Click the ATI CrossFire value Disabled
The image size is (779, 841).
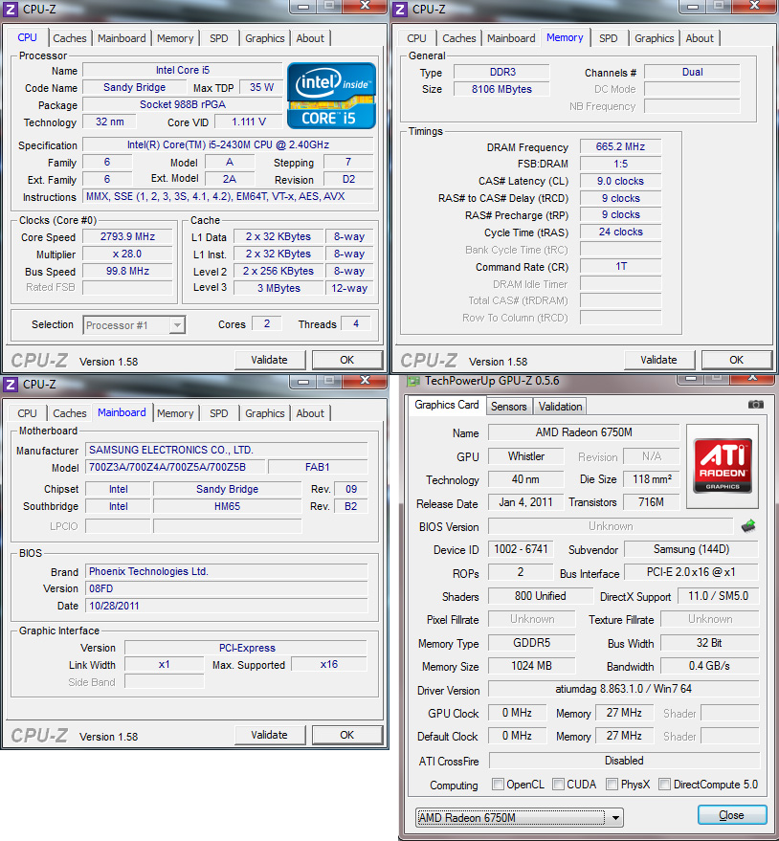(624, 761)
